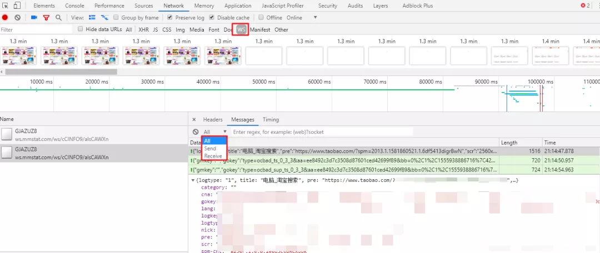The image size is (600, 253).
Task: Toggle waterfall overview view icon
Action: coord(104,18)
